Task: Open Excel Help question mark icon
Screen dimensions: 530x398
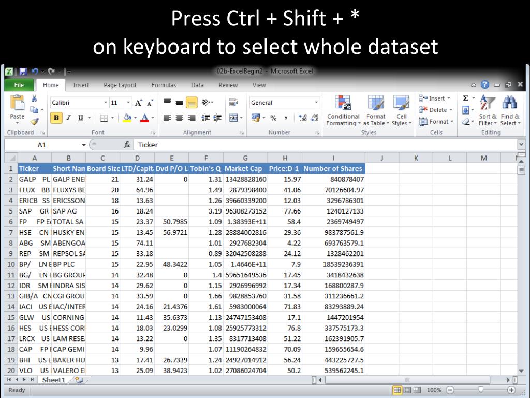Action: 484,84
